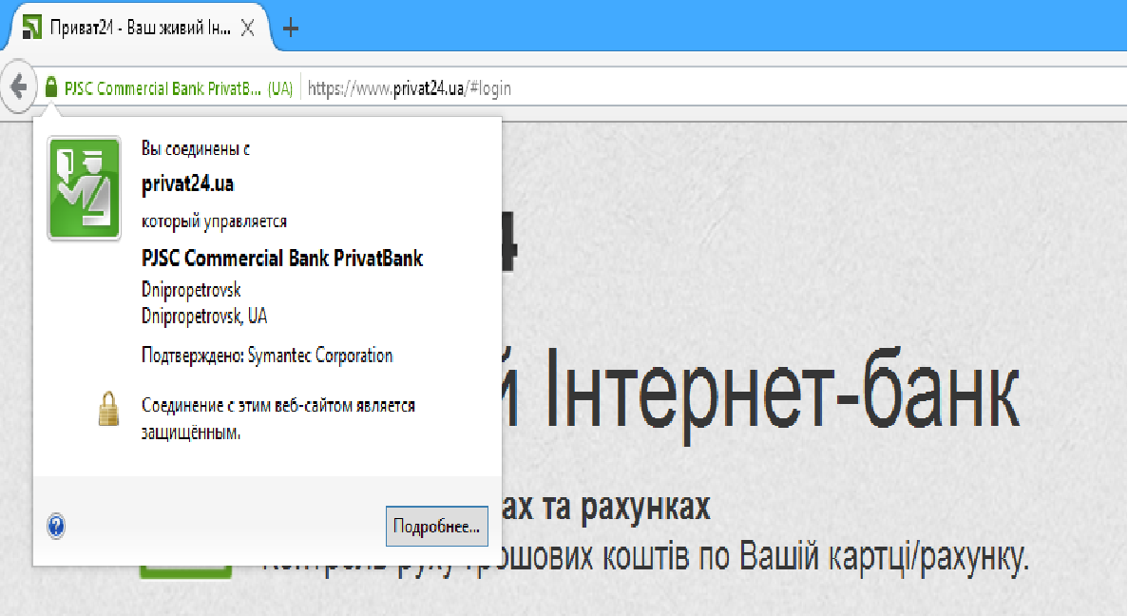Screen dimensions: 1128x616
Task: Select the Приват24 - Ваш живий tab
Action: coord(139,29)
